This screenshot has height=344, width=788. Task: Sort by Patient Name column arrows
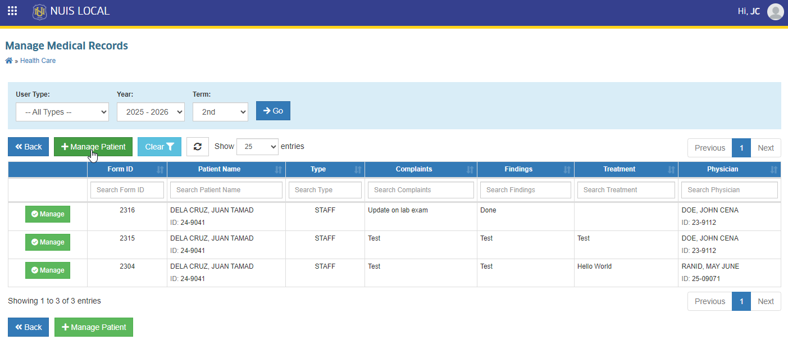(x=279, y=169)
